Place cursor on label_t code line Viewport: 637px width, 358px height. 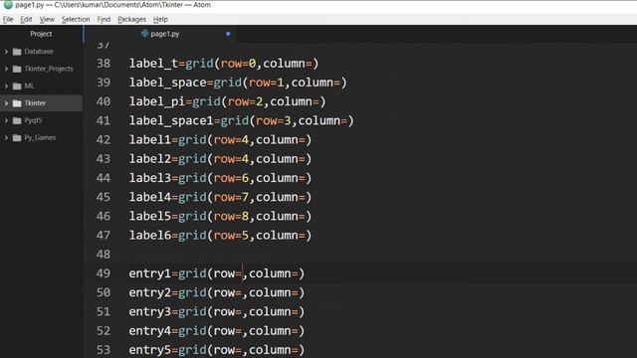pos(224,64)
